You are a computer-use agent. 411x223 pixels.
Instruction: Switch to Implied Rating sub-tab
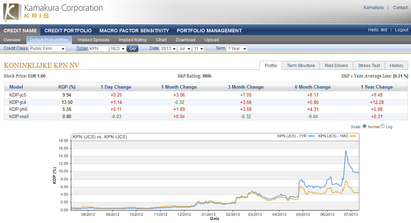click(x=133, y=40)
